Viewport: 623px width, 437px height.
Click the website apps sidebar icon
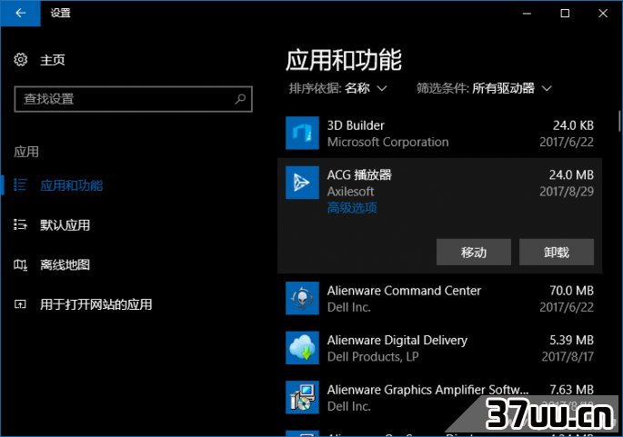point(20,304)
